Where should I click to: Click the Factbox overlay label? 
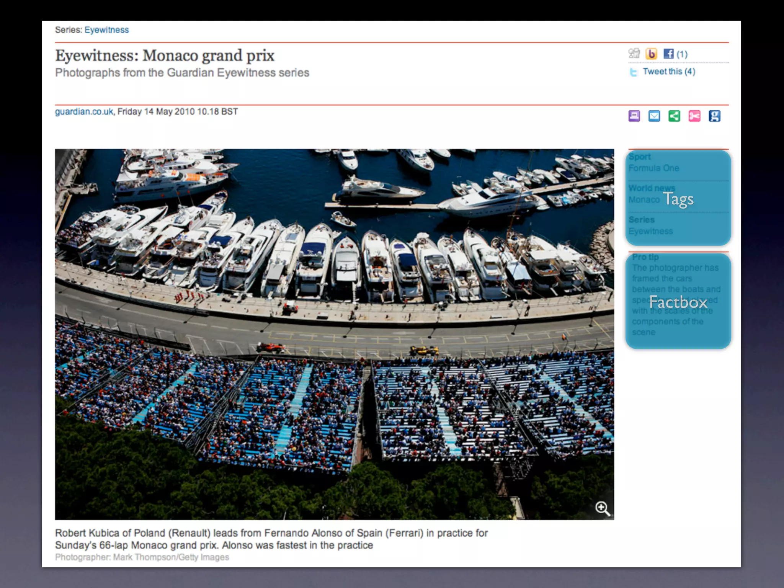point(678,302)
